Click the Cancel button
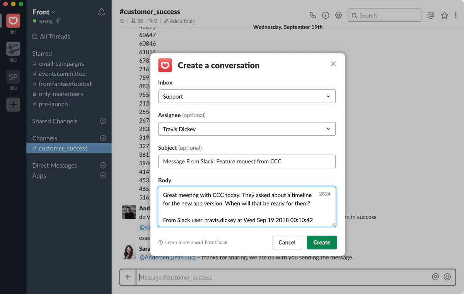The image size is (464, 294). [287, 243]
